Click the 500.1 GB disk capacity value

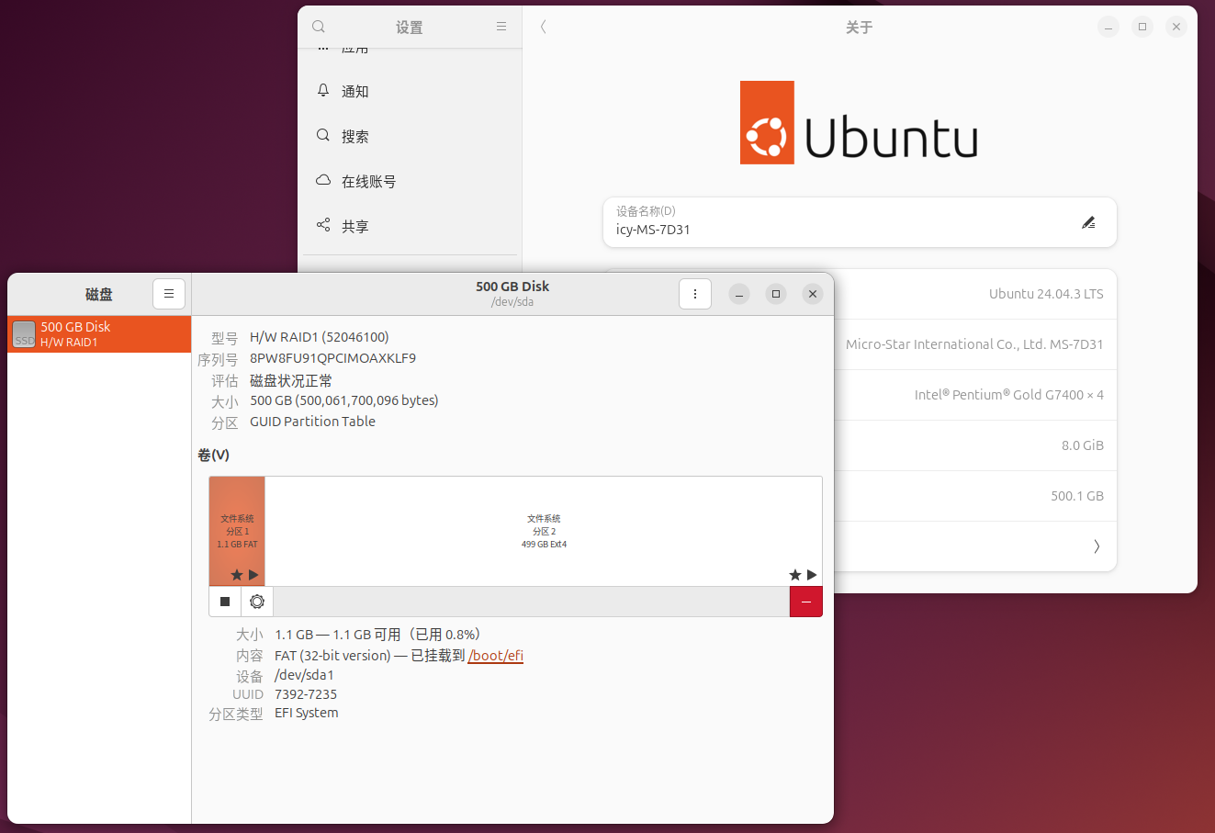1077,496
